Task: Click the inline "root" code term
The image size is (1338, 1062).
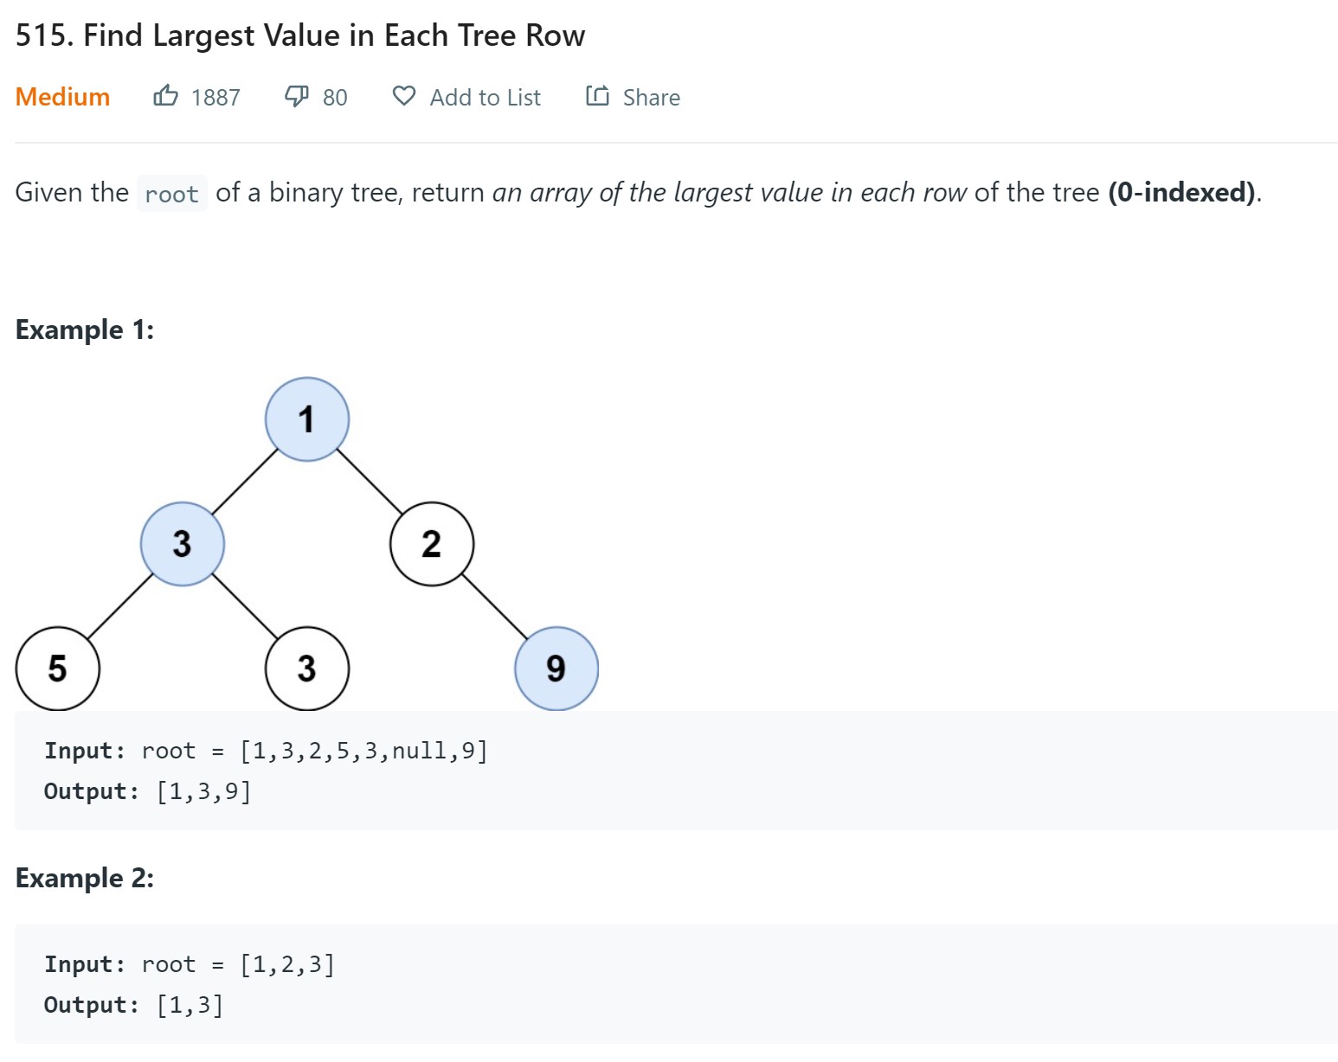Action: (171, 194)
